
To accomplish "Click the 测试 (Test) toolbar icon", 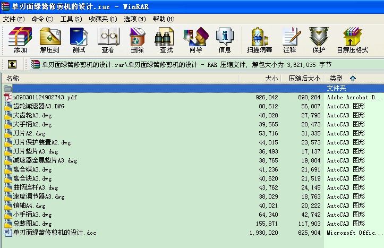I will point(79,40).
